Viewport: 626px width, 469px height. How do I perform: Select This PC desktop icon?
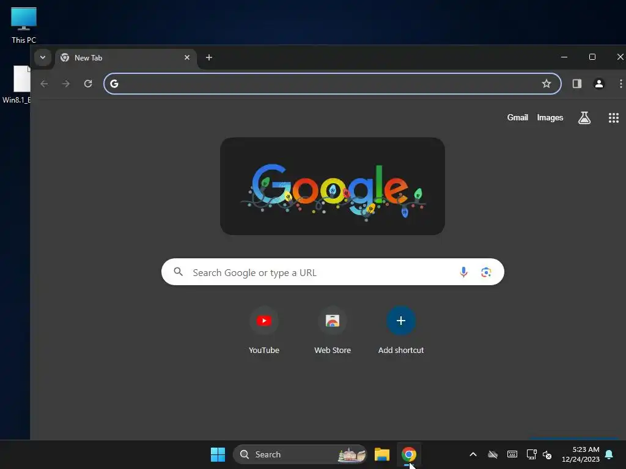24,26
